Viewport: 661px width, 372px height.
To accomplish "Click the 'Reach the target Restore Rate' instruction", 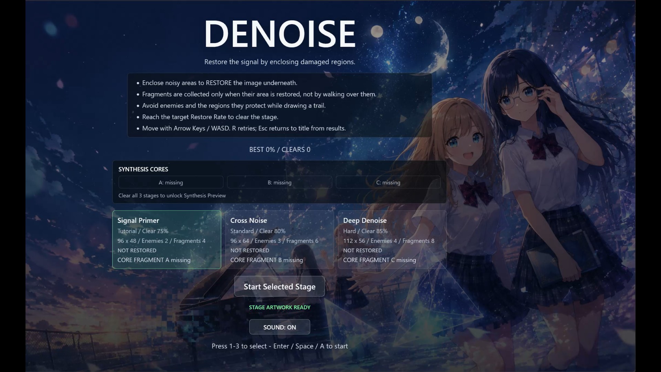I will (x=210, y=117).
